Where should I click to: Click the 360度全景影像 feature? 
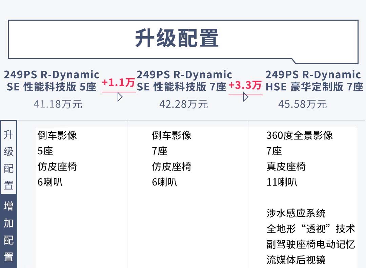coord(300,136)
